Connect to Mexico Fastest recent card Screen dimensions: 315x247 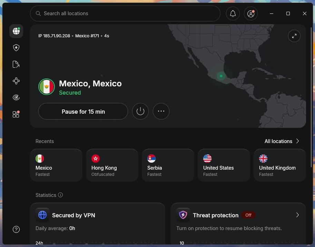point(56,165)
